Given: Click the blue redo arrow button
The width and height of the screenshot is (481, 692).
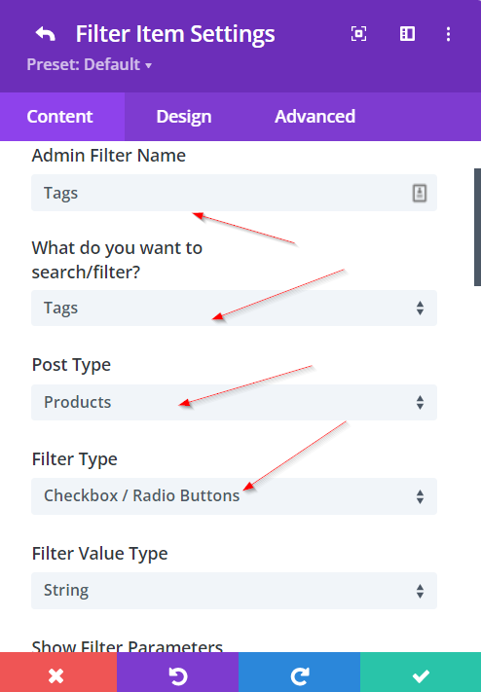Looking at the screenshot, I should pyautogui.click(x=300, y=673).
